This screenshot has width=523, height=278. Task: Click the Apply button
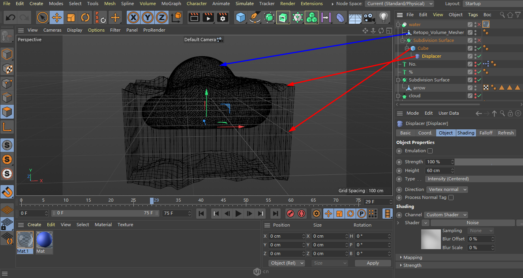[373, 263]
